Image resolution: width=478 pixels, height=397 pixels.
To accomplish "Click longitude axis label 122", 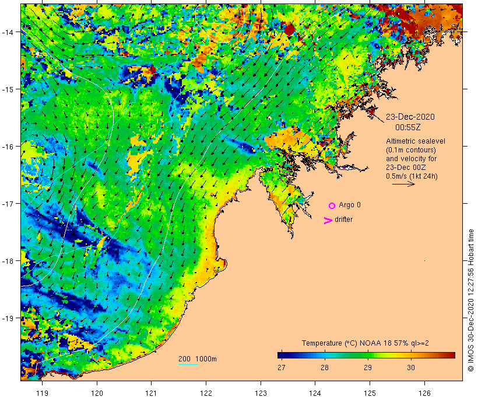I will click(x=206, y=393).
